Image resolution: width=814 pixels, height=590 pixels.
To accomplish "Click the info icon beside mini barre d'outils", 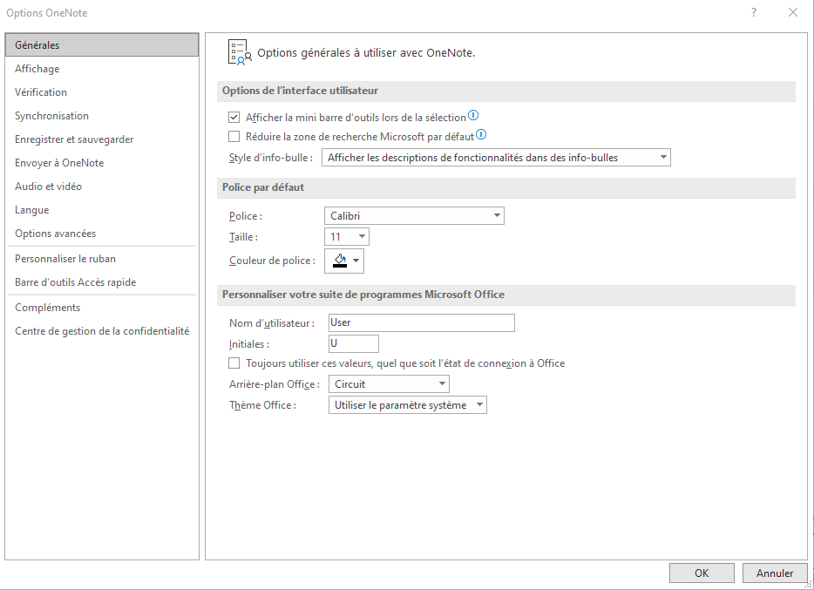I will point(473,115).
